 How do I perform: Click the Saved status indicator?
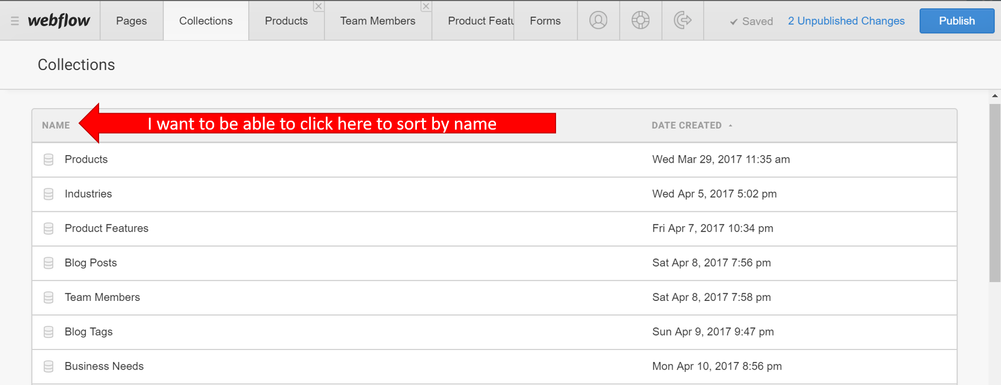click(751, 22)
